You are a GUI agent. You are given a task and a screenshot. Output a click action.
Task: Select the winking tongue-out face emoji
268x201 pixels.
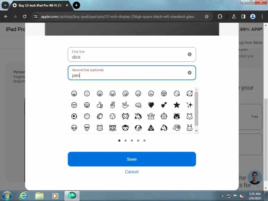pos(138,93)
